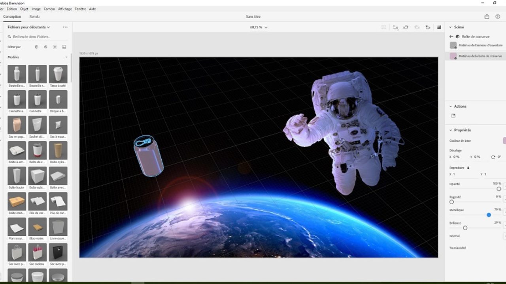Click the Opacité slider handle
Screen dimensions: 506x284
pos(499,189)
